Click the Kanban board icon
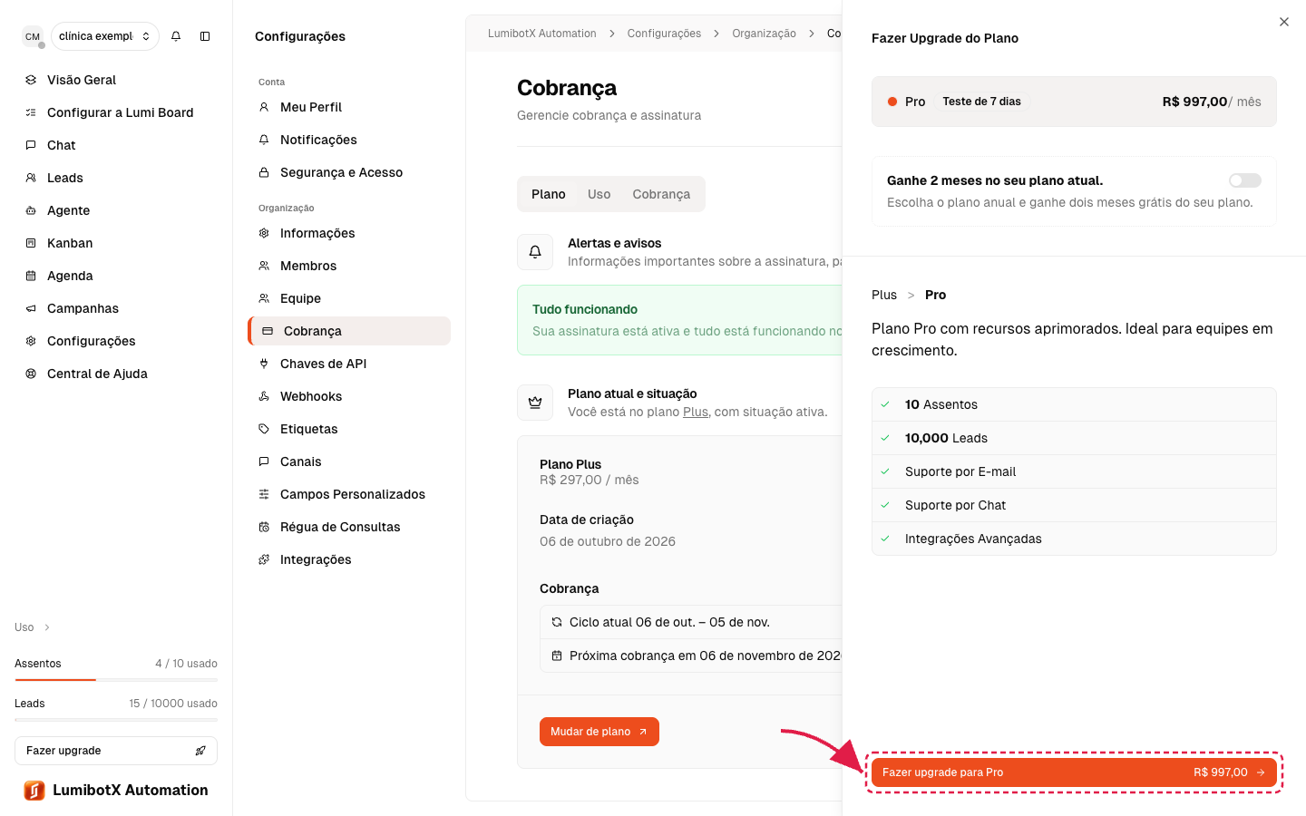The width and height of the screenshot is (1306, 816). (x=31, y=243)
